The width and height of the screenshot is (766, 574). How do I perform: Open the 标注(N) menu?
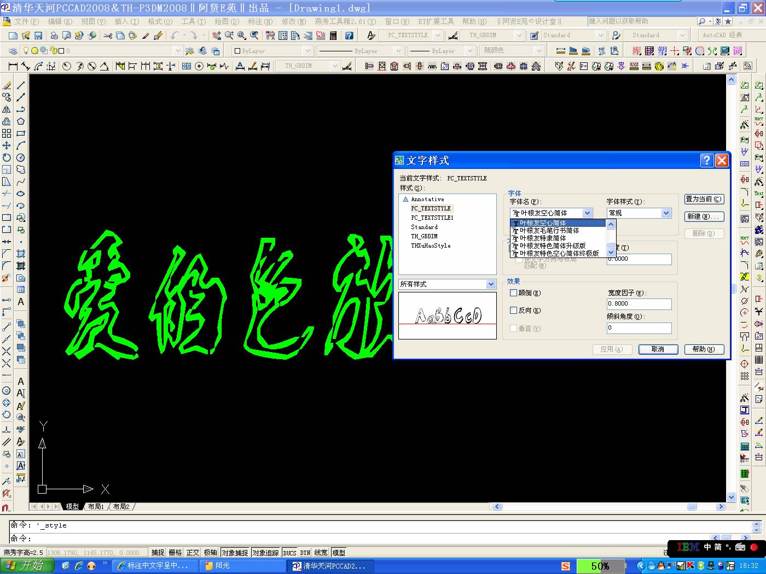click(260, 21)
